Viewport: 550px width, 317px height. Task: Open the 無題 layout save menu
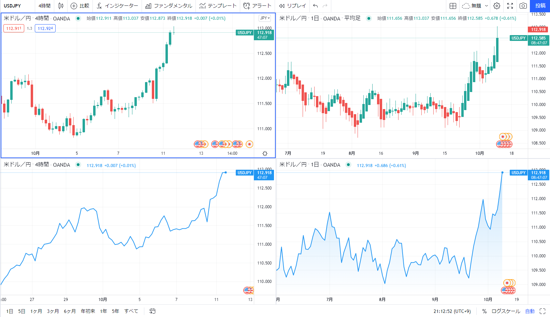pos(472,6)
